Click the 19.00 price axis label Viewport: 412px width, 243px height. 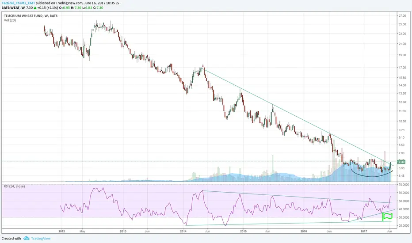coord(402,55)
